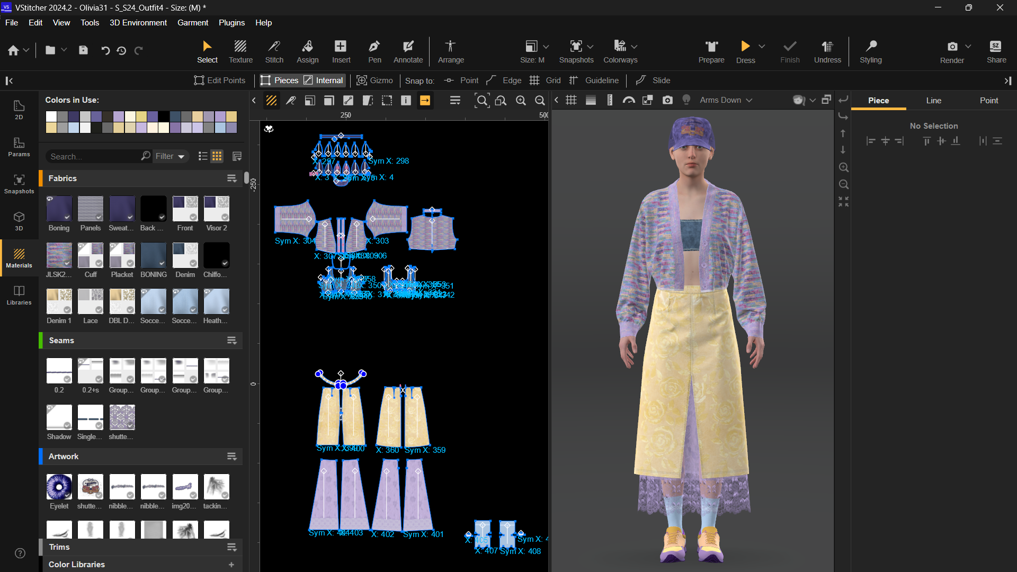
Task: Open the Snapshots panel in the left sidebar
Action: [x=19, y=184]
